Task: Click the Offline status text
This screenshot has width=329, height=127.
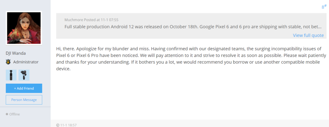Action: 14,114
